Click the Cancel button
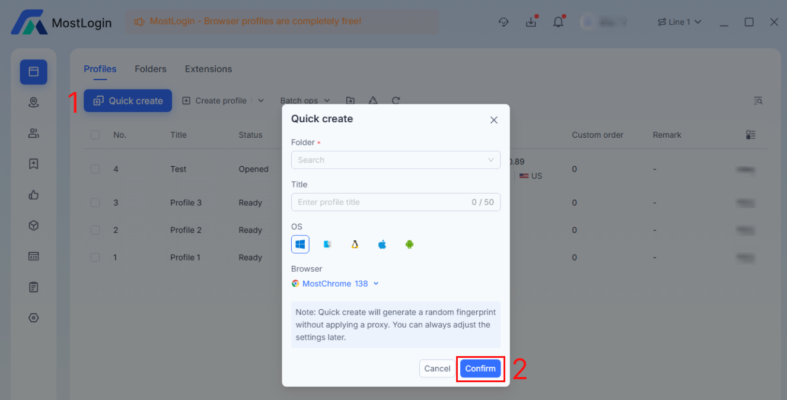Screen dimensions: 787x400 [437, 369]
